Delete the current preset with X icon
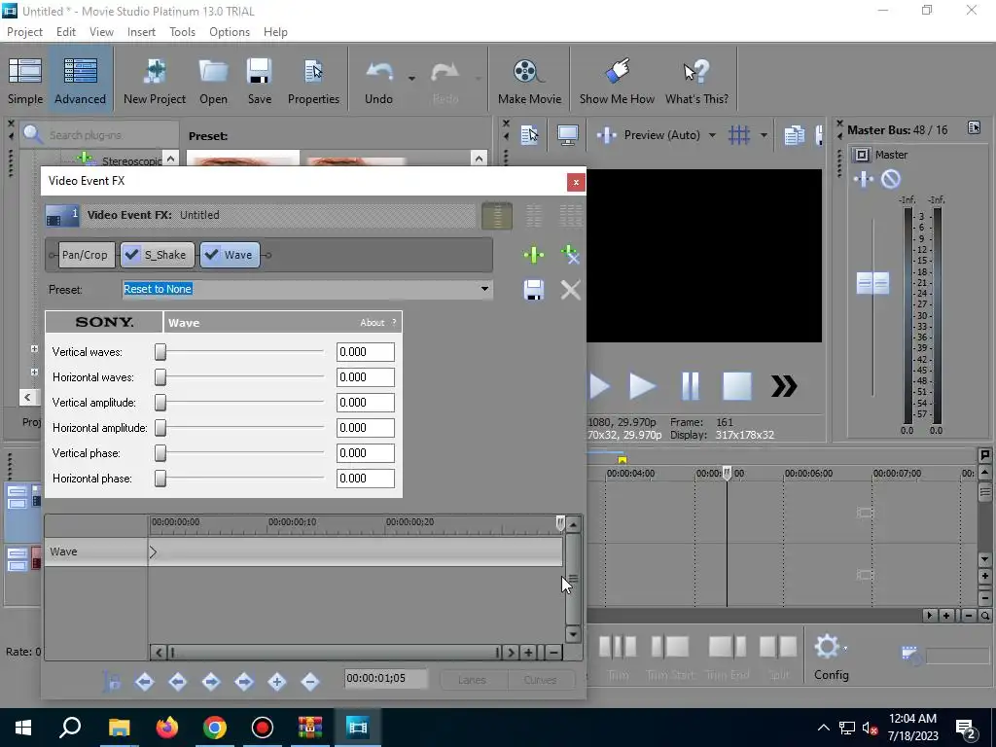Screen dimensions: 996x747 click(570, 290)
